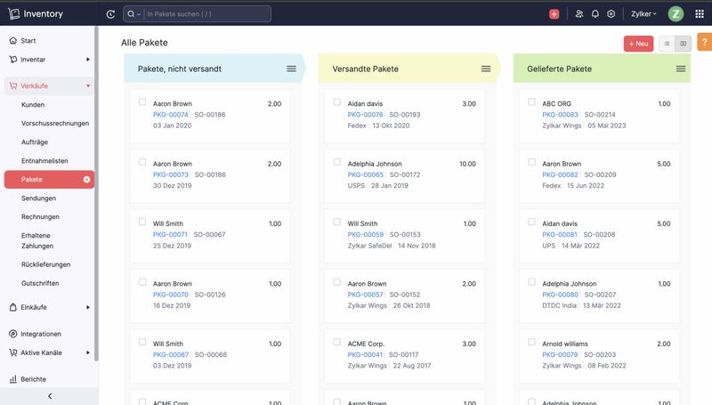Viewport: 712px width, 405px height.
Task: Click the plus icon on Pakete item
Action: click(86, 179)
